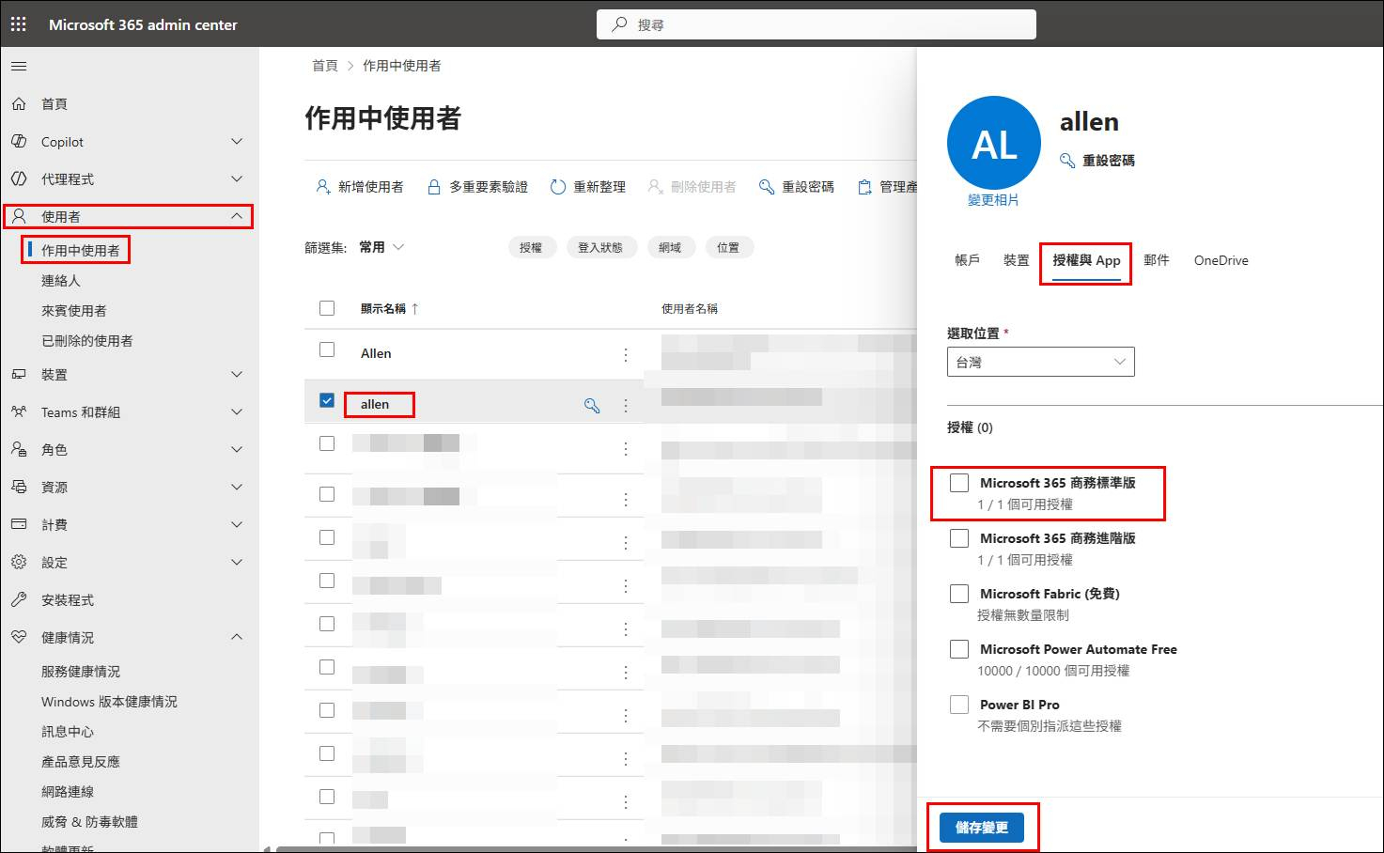Check Microsoft 365 商務標準版 license
This screenshot has width=1384, height=853.
(959, 483)
